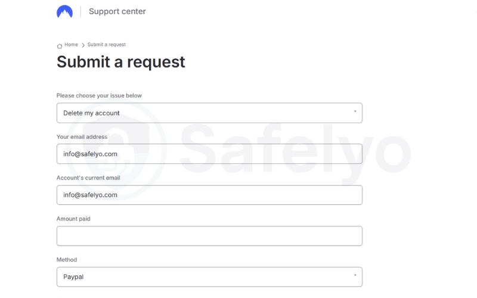This screenshot has width=477, height=298.
Task: Focus the 'Account's current email' input field
Action: pos(209,195)
